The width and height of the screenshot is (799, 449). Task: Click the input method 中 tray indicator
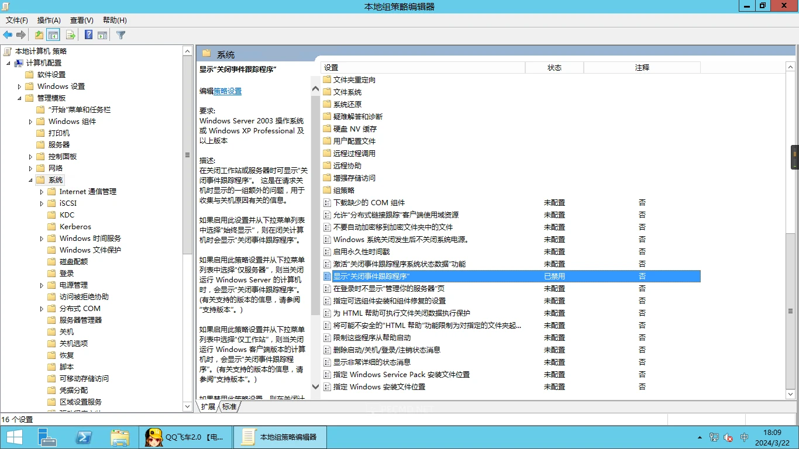[x=745, y=437]
